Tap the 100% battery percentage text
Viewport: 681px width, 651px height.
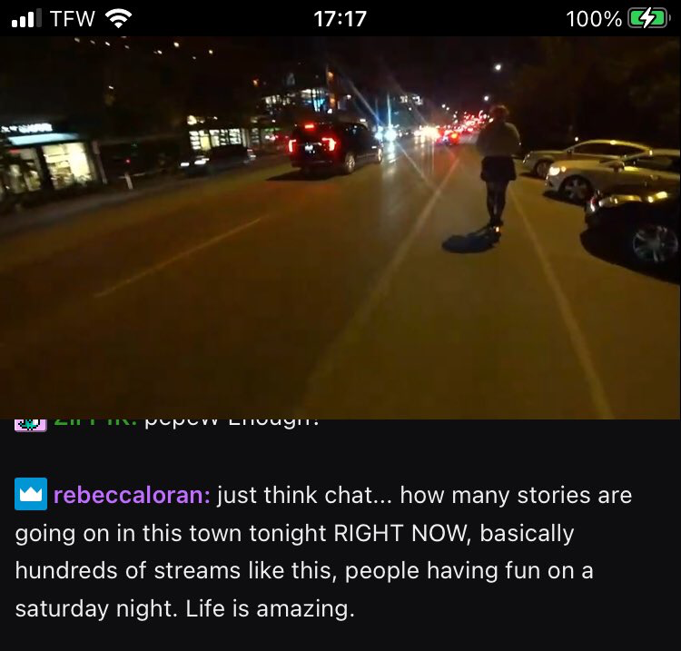(594, 19)
